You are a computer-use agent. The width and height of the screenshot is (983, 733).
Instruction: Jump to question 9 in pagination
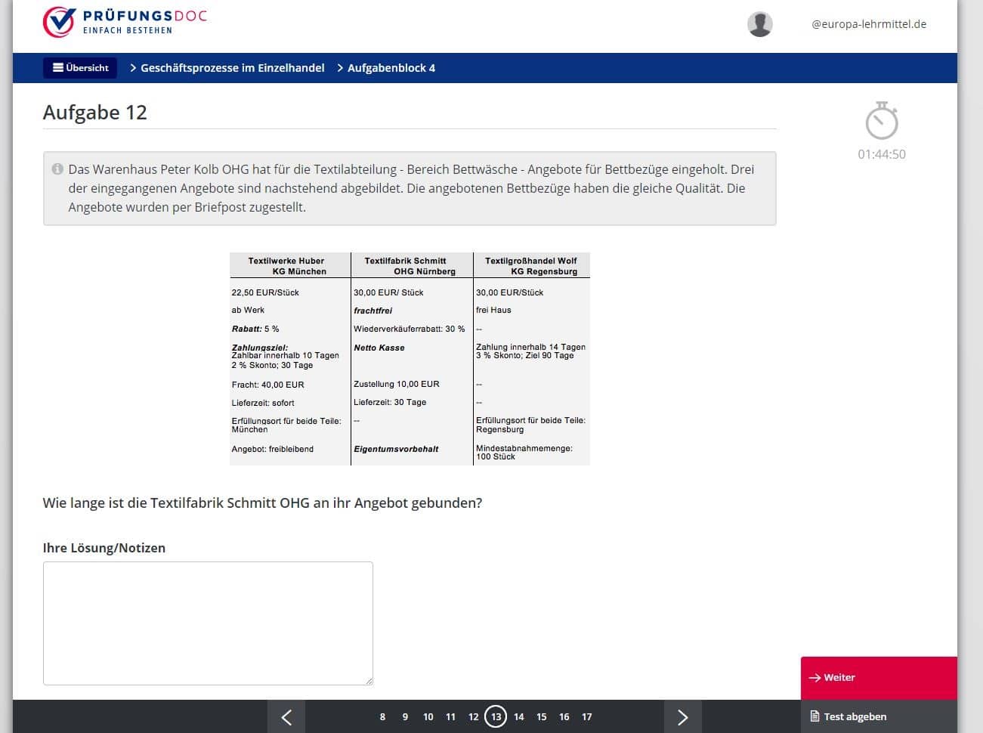(x=405, y=716)
